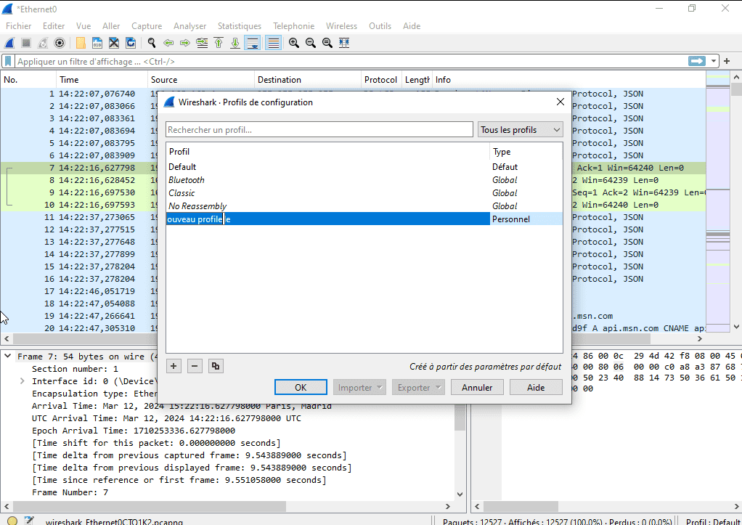Click the display filter bookmark icon

click(x=8, y=61)
